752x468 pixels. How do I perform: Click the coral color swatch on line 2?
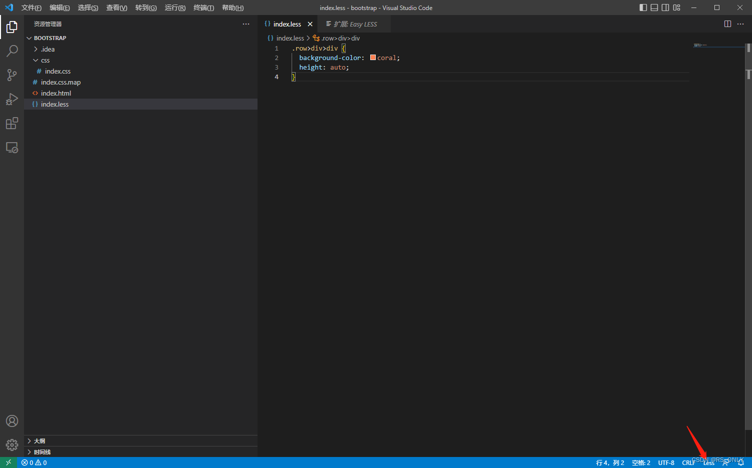pos(373,57)
